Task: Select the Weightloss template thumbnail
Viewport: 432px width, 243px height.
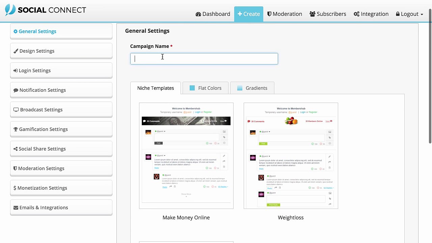Action: pyautogui.click(x=291, y=156)
